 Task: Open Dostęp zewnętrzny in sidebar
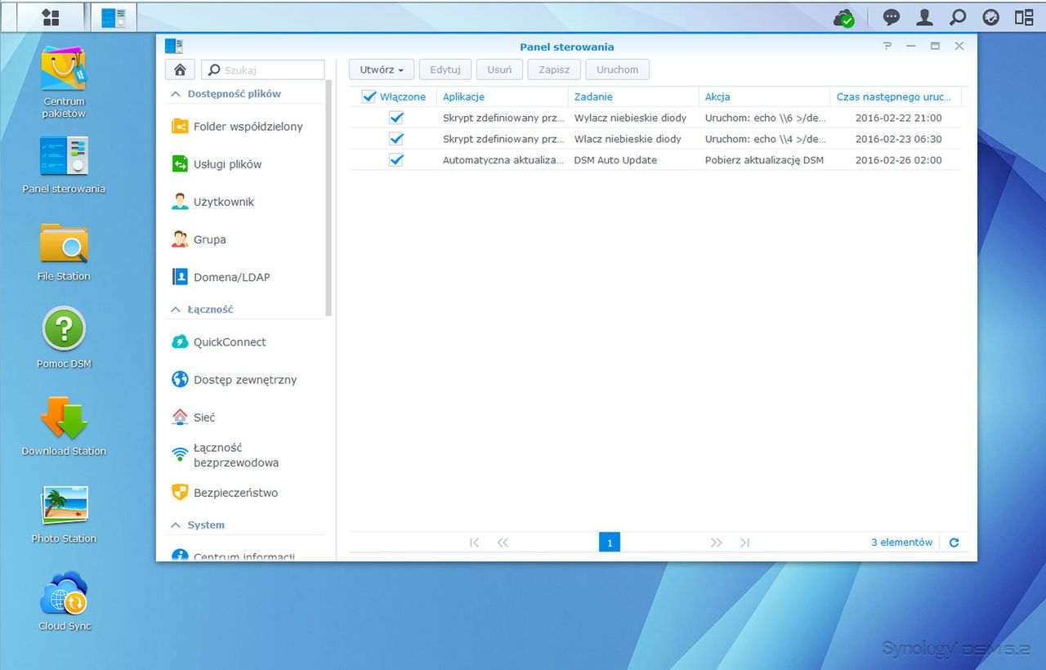245,380
